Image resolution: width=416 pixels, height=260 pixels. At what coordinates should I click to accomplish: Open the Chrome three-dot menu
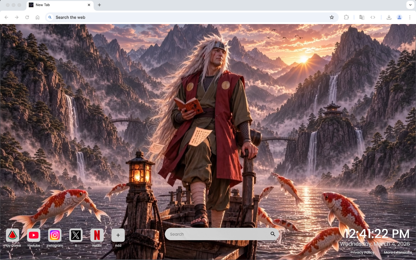coord(410,17)
